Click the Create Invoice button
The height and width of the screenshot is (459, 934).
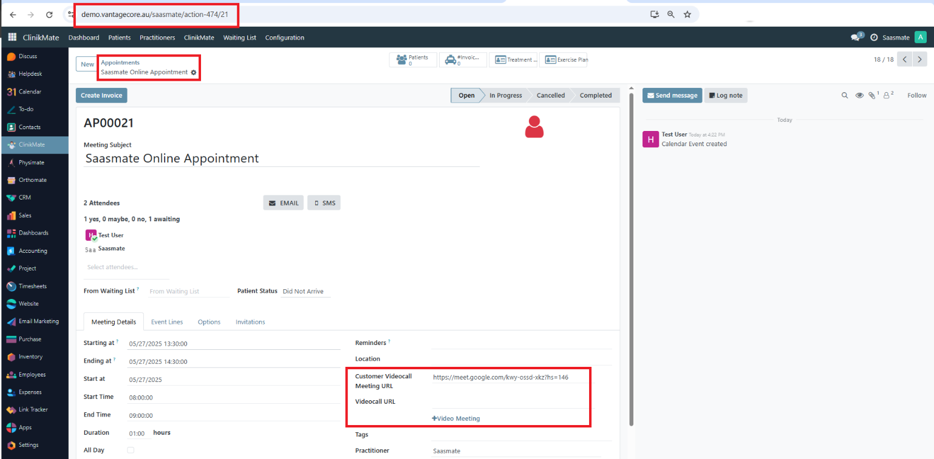101,95
